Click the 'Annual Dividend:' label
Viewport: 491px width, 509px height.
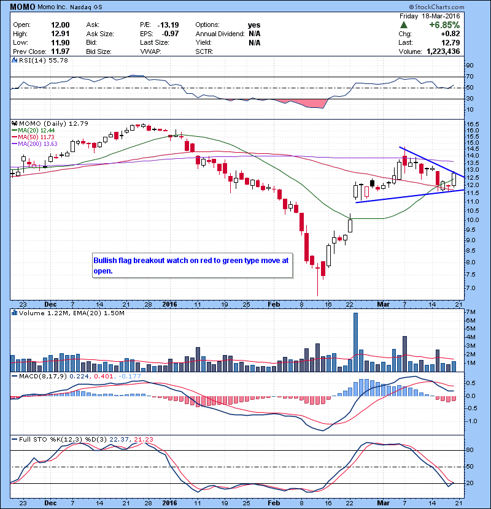220,34
